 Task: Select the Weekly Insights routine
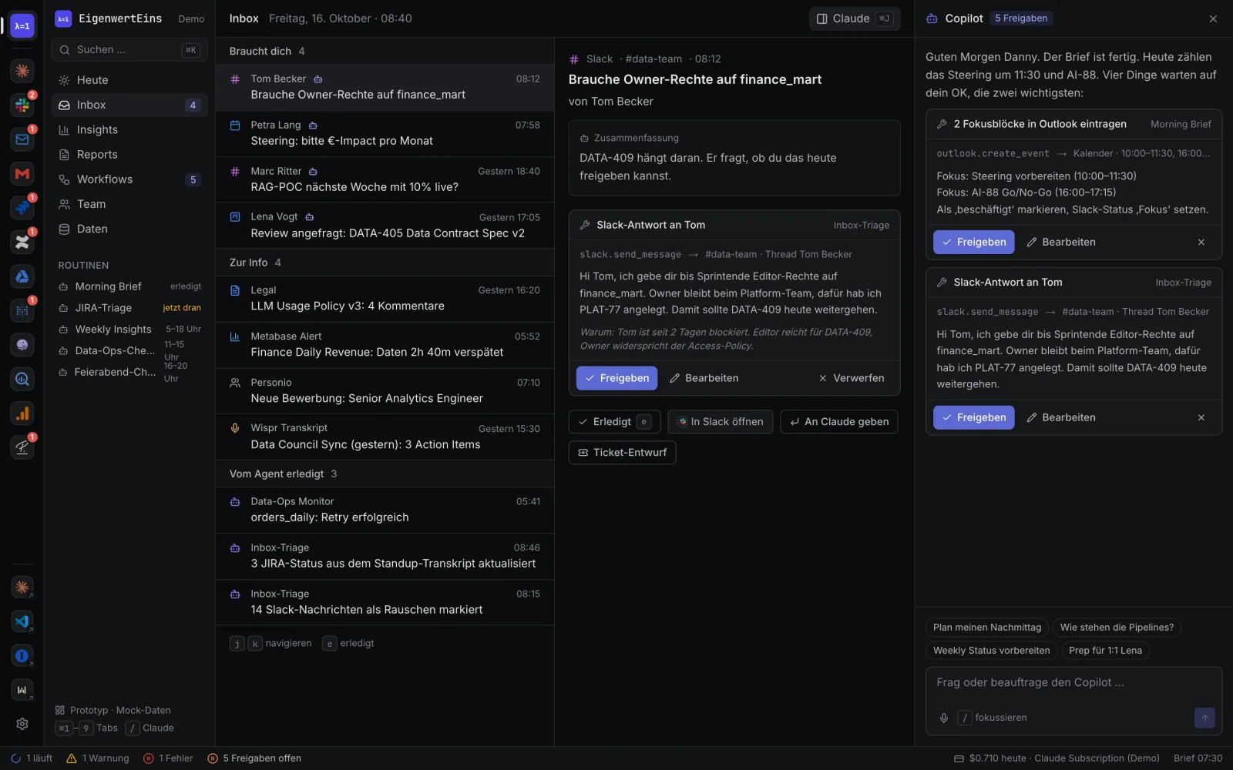pos(129,330)
